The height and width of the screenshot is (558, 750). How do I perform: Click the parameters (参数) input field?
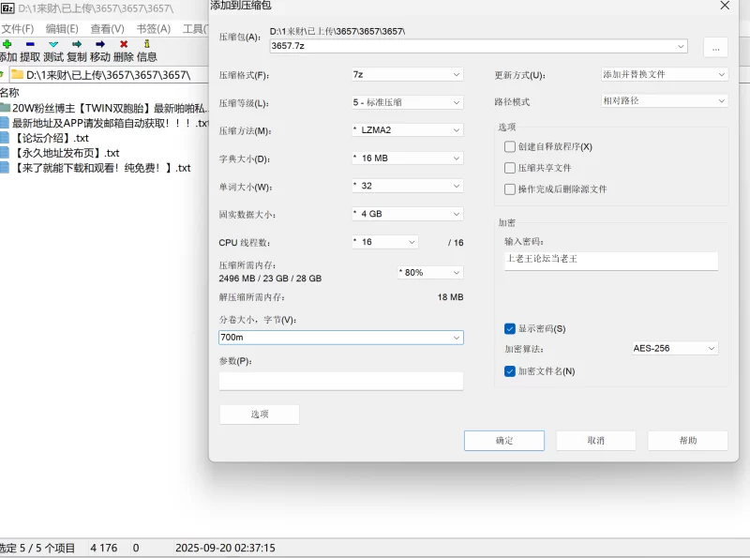point(340,381)
